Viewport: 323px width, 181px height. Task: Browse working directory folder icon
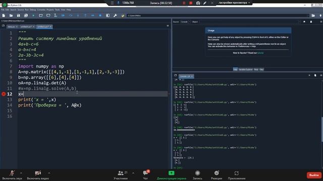(313, 16)
